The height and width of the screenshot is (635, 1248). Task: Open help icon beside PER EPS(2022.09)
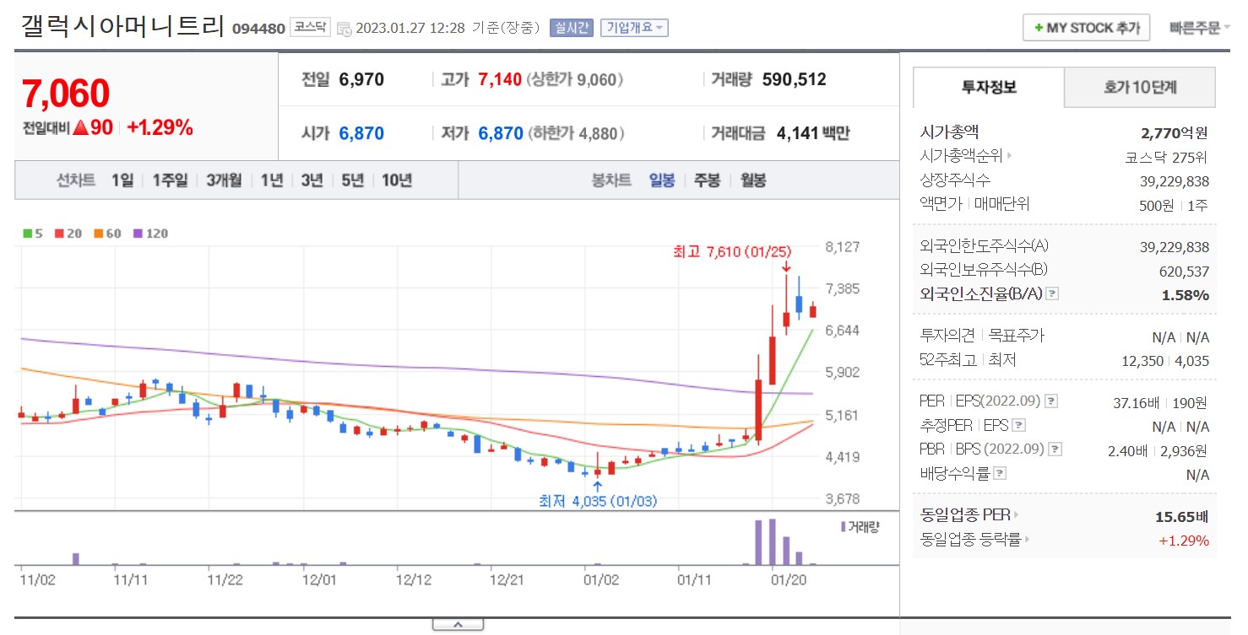(x=1052, y=401)
